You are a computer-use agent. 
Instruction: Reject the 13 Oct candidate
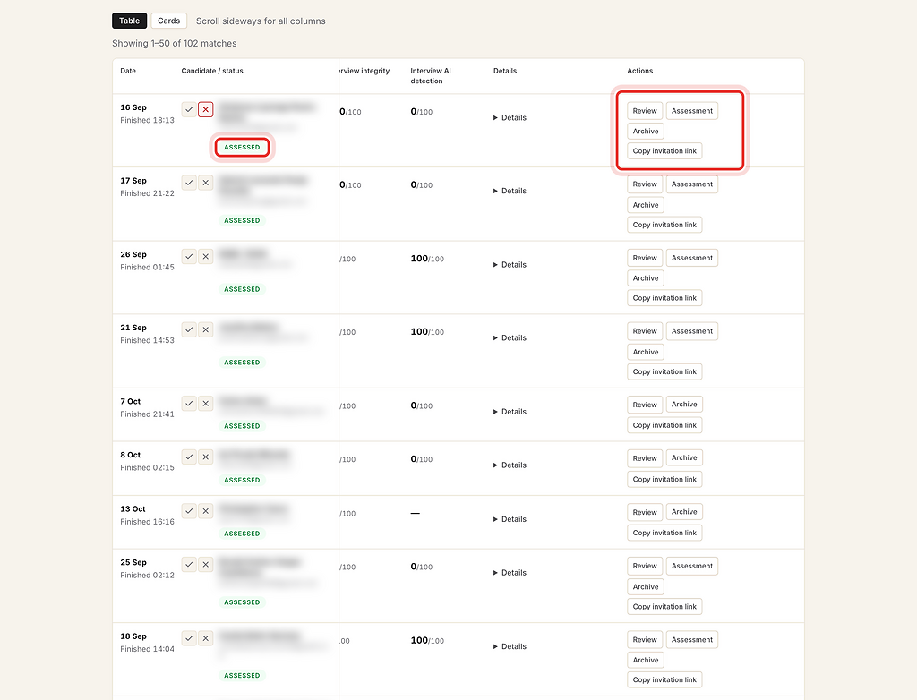(x=205, y=510)
